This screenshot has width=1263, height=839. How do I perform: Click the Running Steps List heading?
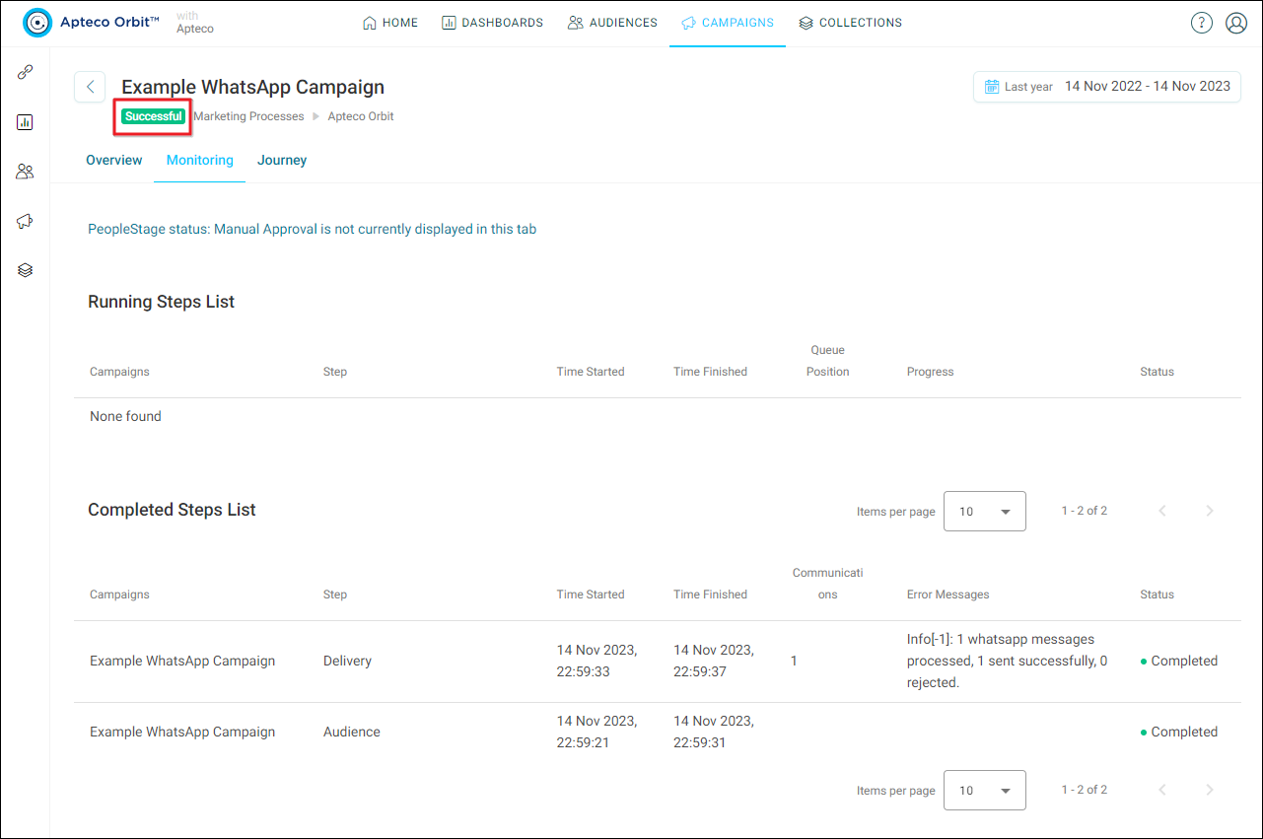161,302
